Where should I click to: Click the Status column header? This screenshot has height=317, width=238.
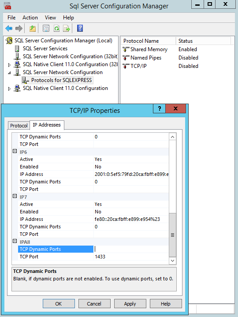(x=203, y=41)
